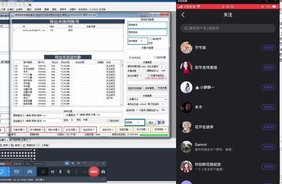Screen dimensions: 282x184
Task: Enable the 启动代理 checkbox
Action: click(x=155, y=57)
